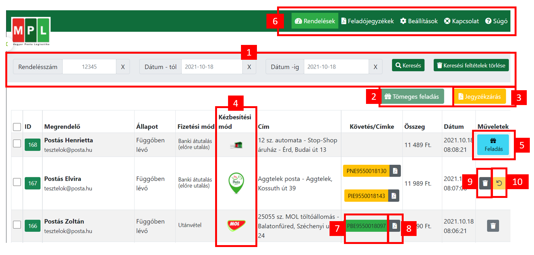Click the green Posta pin delivery icon
534x255 pixels.
pyautogui.click(x=236, y=183)
